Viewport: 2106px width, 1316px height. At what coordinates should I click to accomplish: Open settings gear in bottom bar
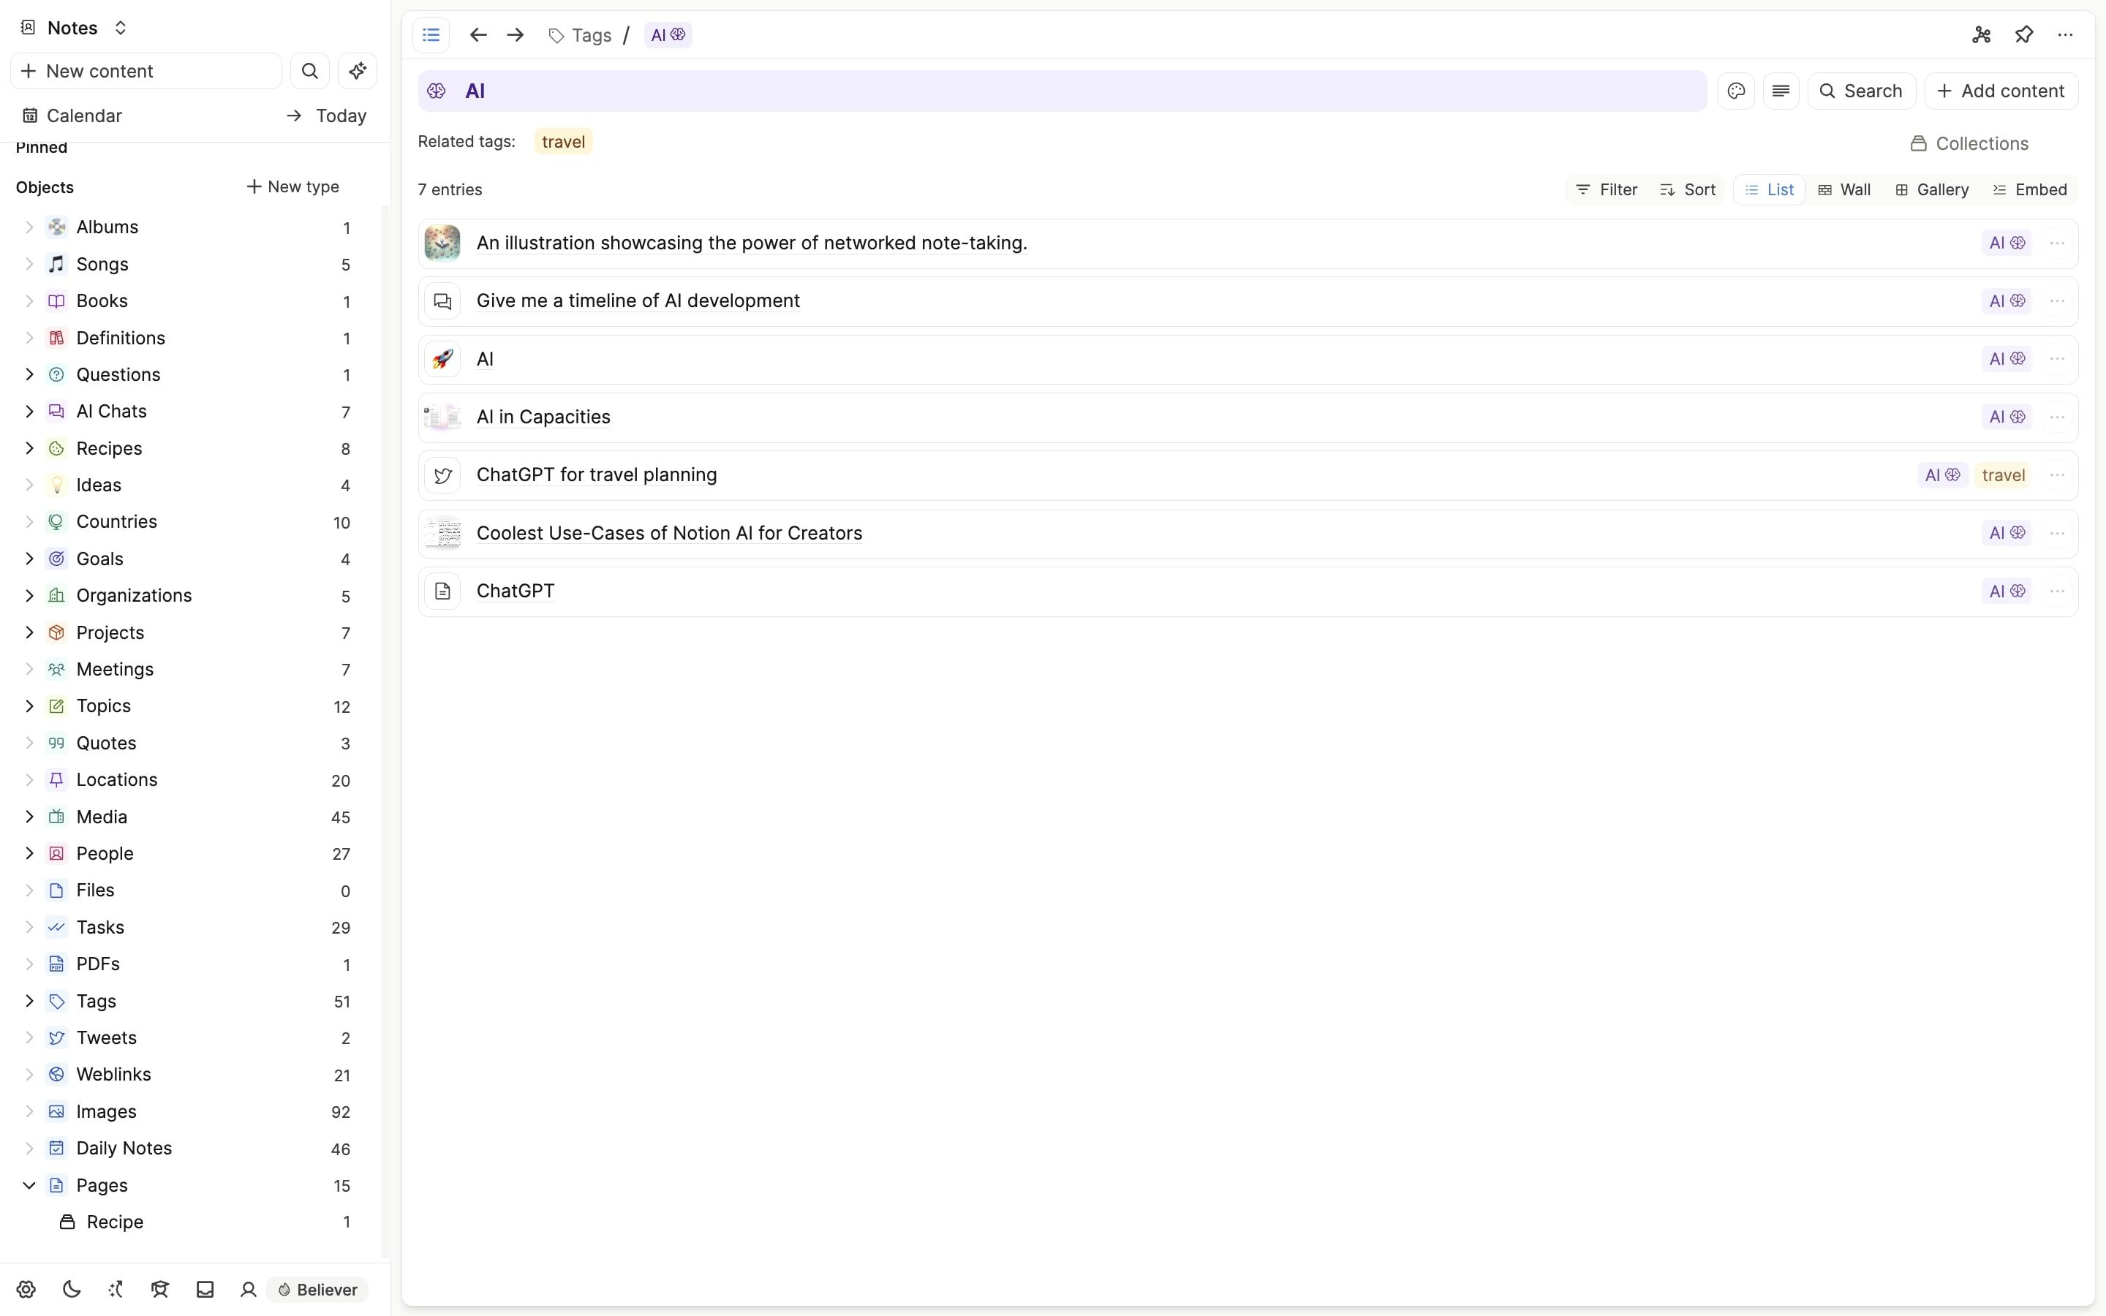(x=26, y=1289)
